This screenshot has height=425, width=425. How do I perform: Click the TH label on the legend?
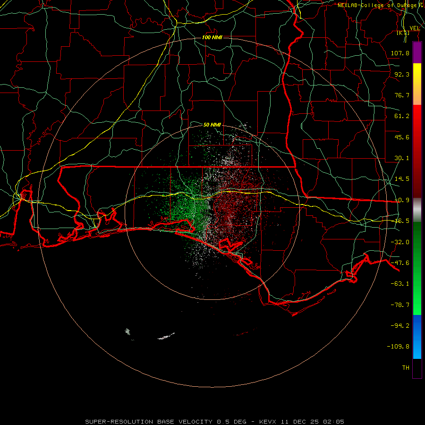pyautogui.click(x=406, y=368)
